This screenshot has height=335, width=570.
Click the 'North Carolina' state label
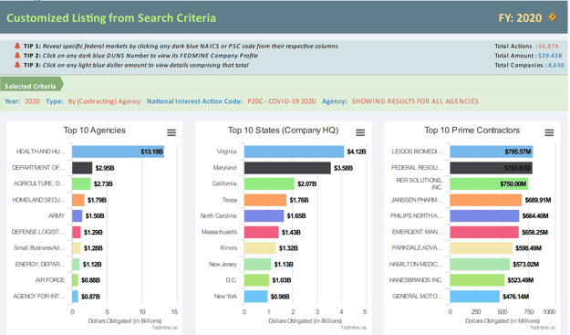pos(219,215)
